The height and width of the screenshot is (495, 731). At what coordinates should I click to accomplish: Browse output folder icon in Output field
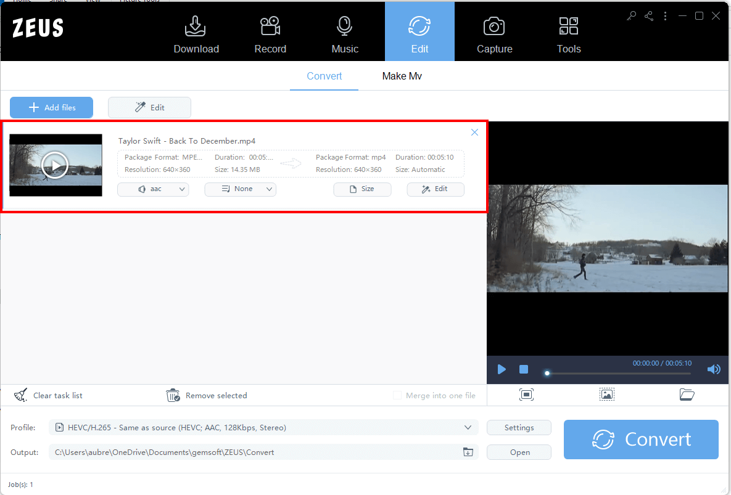coord(468,452)
